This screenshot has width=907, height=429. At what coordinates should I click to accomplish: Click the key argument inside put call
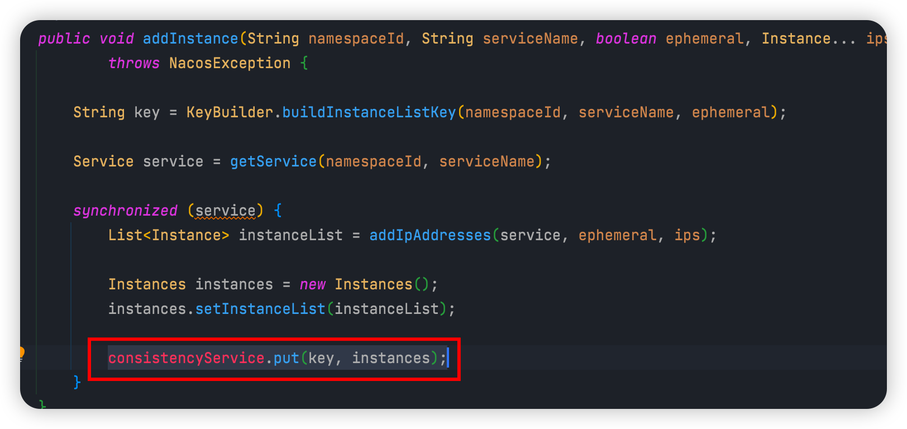(x=321, y=358)
